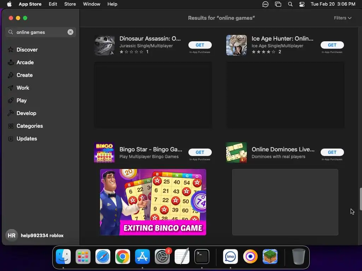Click the online games search field
Screen dimensions: 362x271
tap(41, 32)
